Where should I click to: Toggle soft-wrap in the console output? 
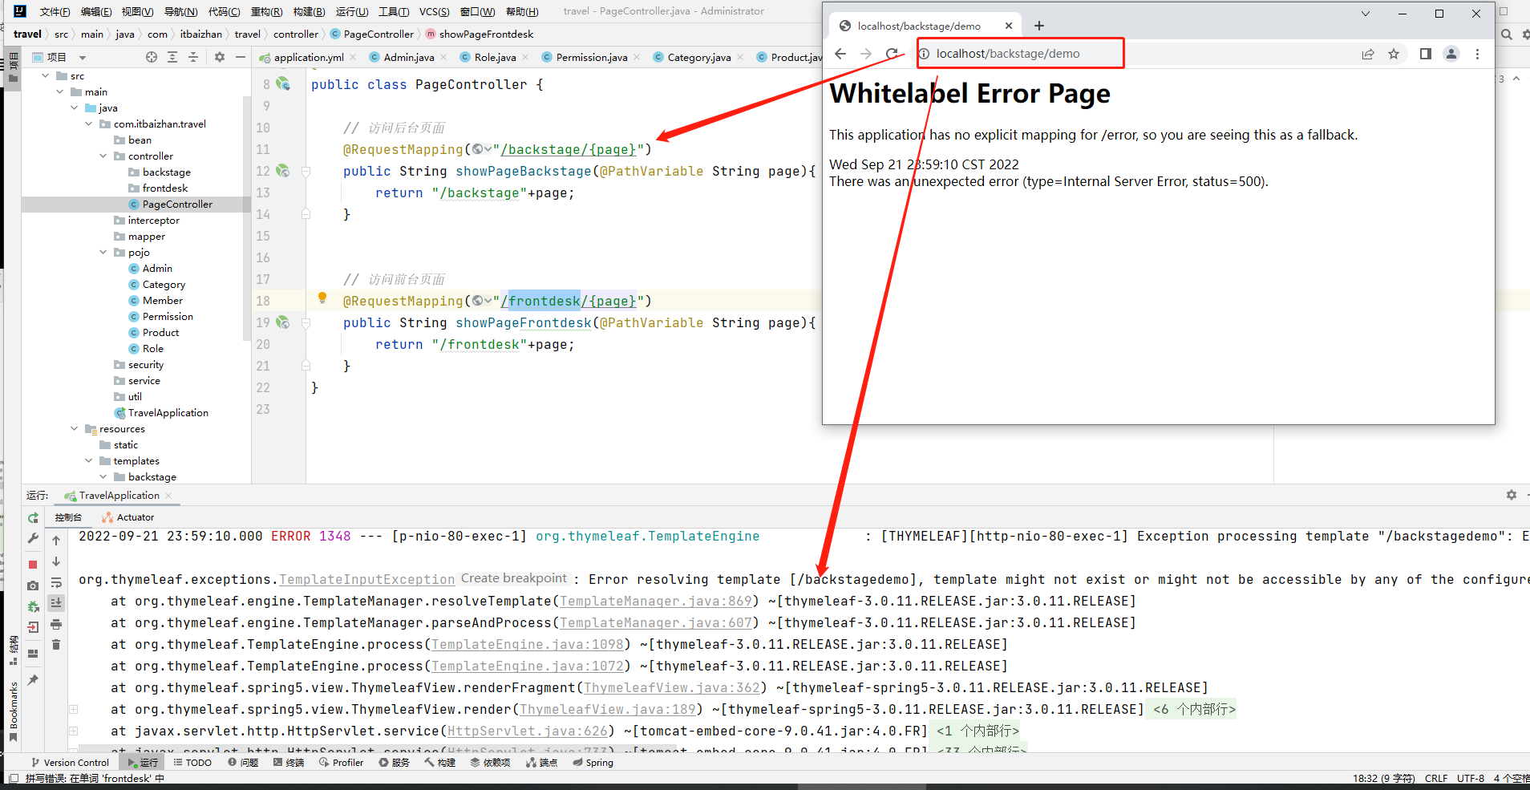click(x=56, y=583)
